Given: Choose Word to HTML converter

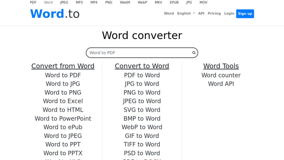Looking at the screenshot, I should (x=63, y=110).
